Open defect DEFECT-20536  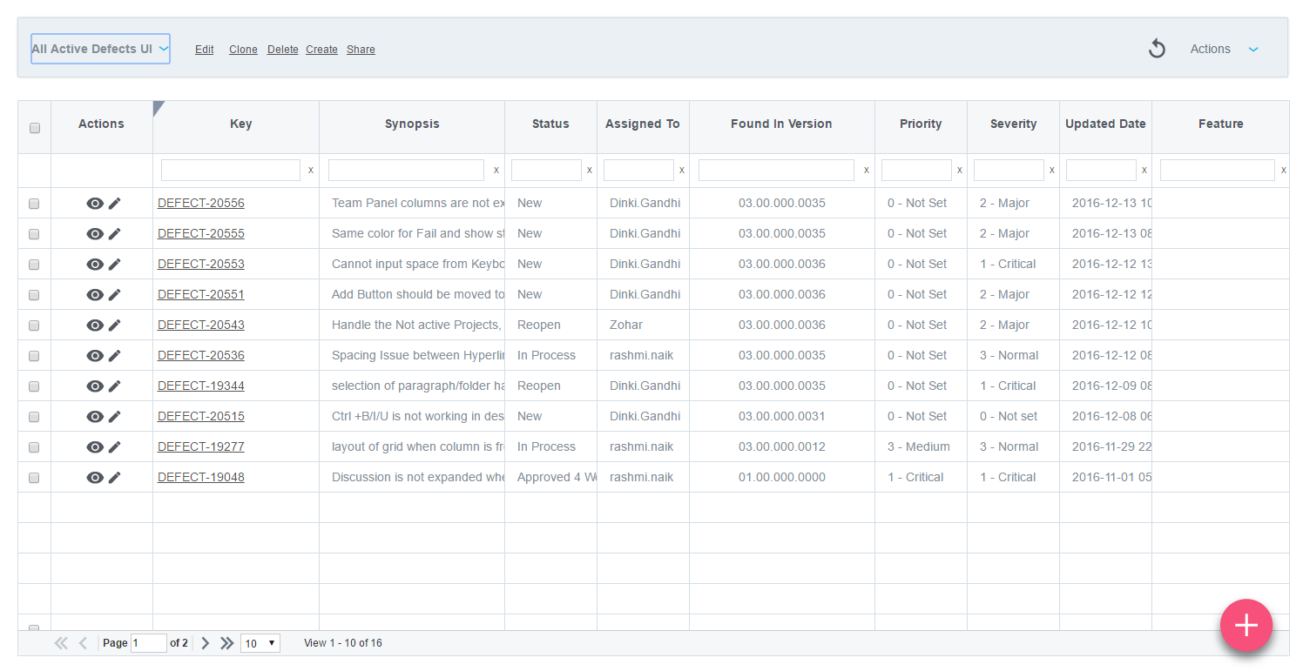pyautogui.click(x=200, y=355)
